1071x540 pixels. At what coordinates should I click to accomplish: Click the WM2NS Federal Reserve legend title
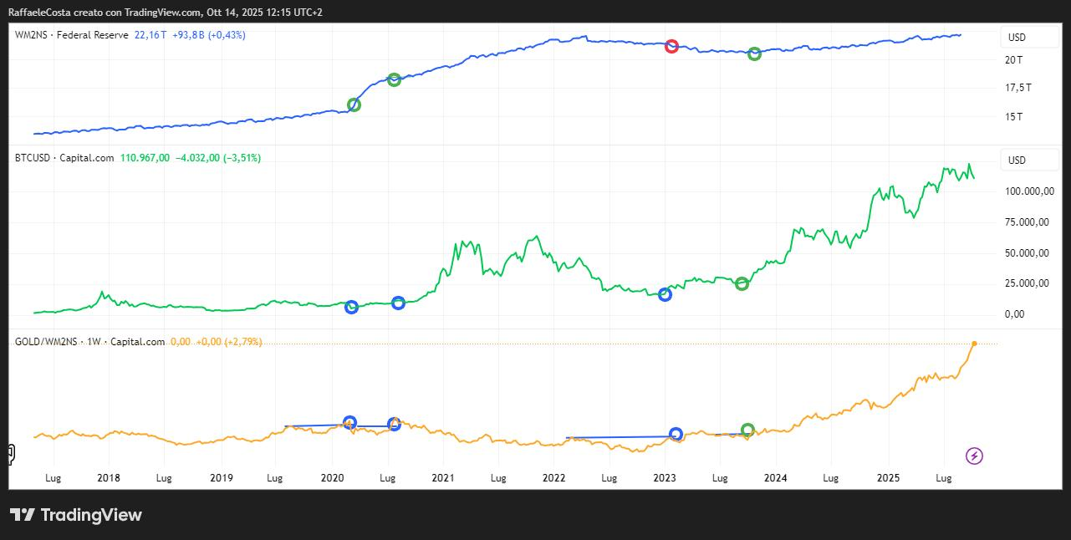(x=71, y=35)
